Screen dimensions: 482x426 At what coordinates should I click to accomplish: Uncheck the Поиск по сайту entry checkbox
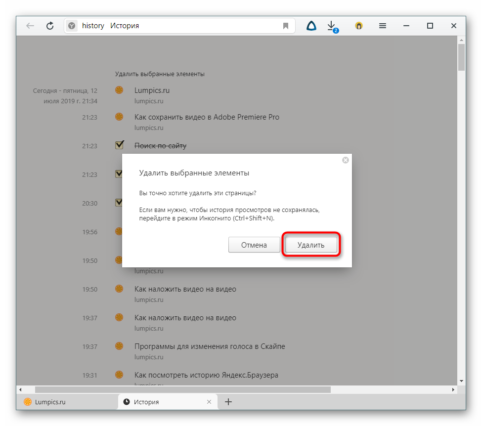click(x=119, y=144)
